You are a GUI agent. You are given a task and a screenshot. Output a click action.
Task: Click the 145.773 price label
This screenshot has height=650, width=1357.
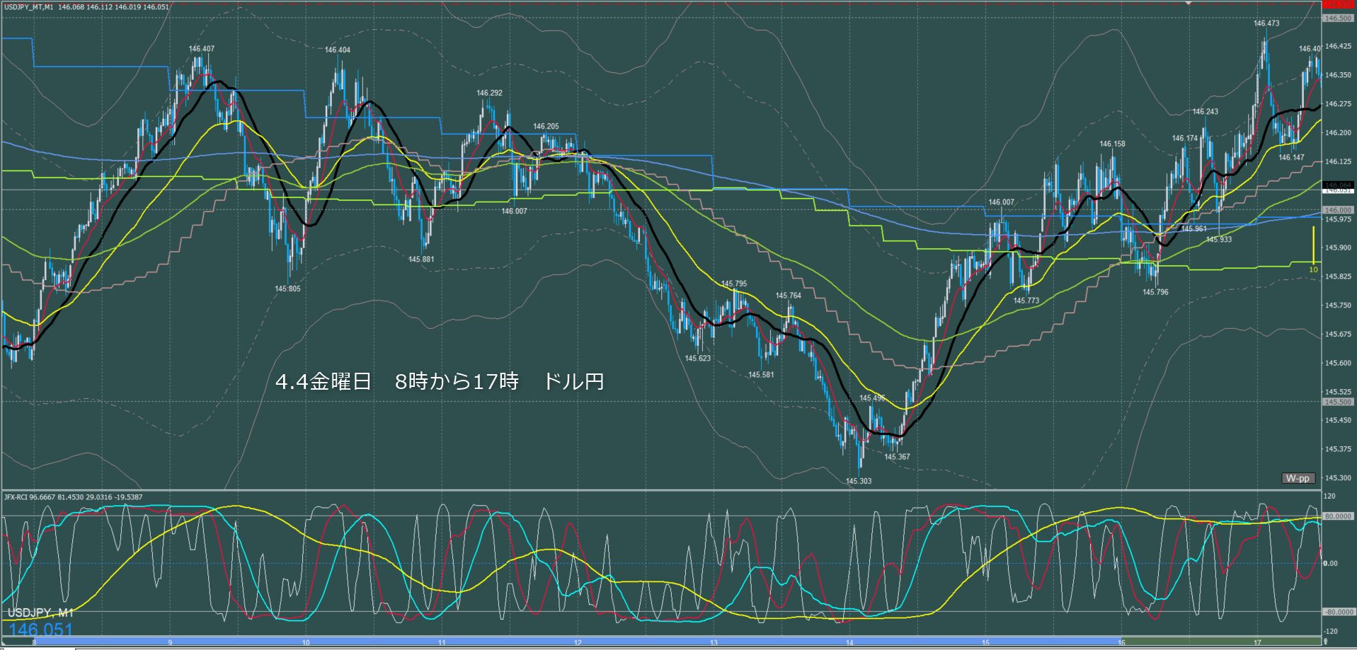point(1026,301)
